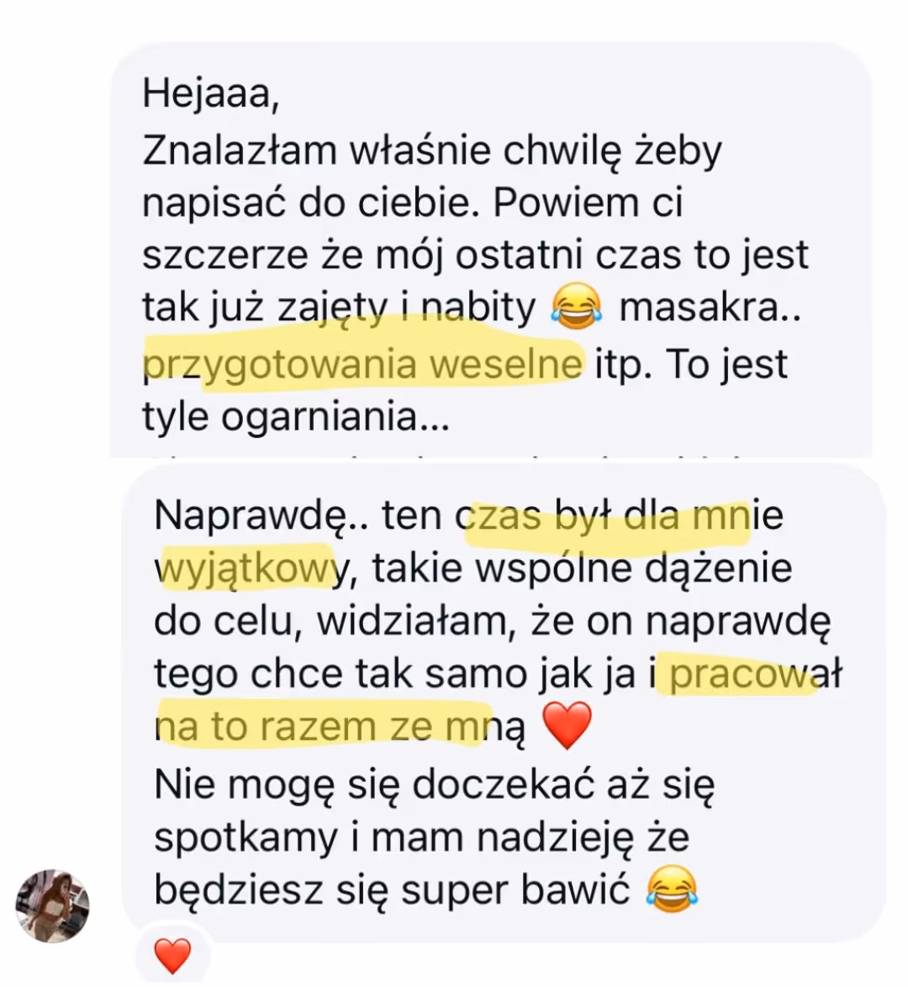Click the text "tyle ogarniania..."
The image size is (908, 987).
point(296,416)
